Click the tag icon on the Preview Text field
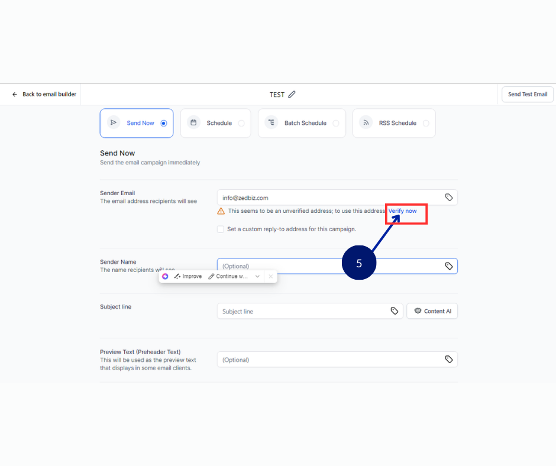This screenshot has height=466, width=556. 450,359
